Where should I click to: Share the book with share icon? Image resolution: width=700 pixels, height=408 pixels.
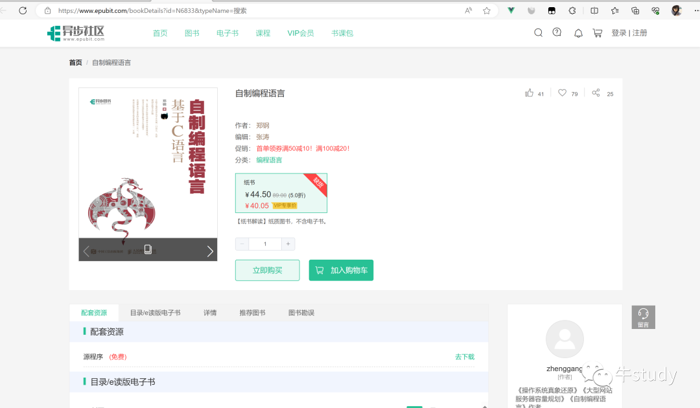[x=596, y=93]
